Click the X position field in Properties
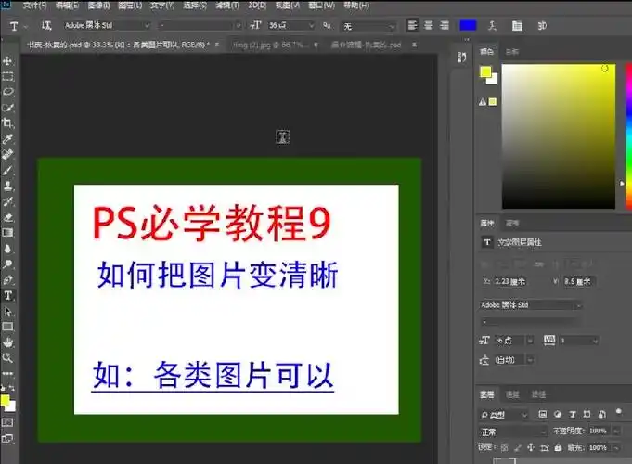The width and height of the screenshot is (632, 464). (x=511, y=281)
